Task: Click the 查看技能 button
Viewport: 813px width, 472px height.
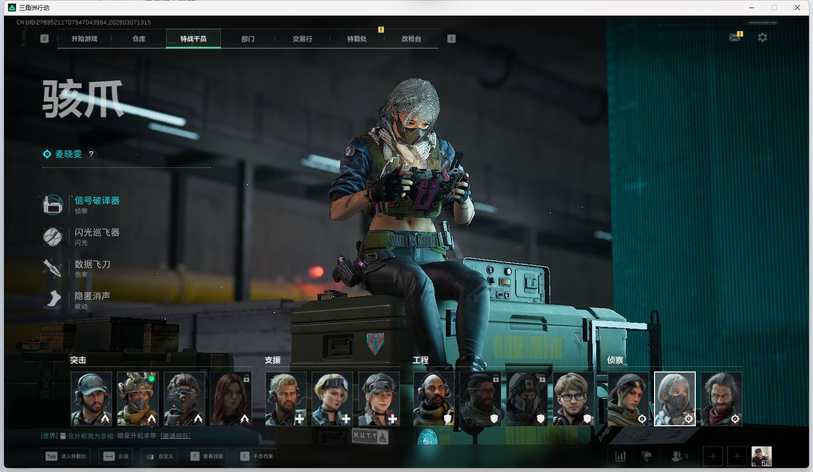Action: (206, 456)
